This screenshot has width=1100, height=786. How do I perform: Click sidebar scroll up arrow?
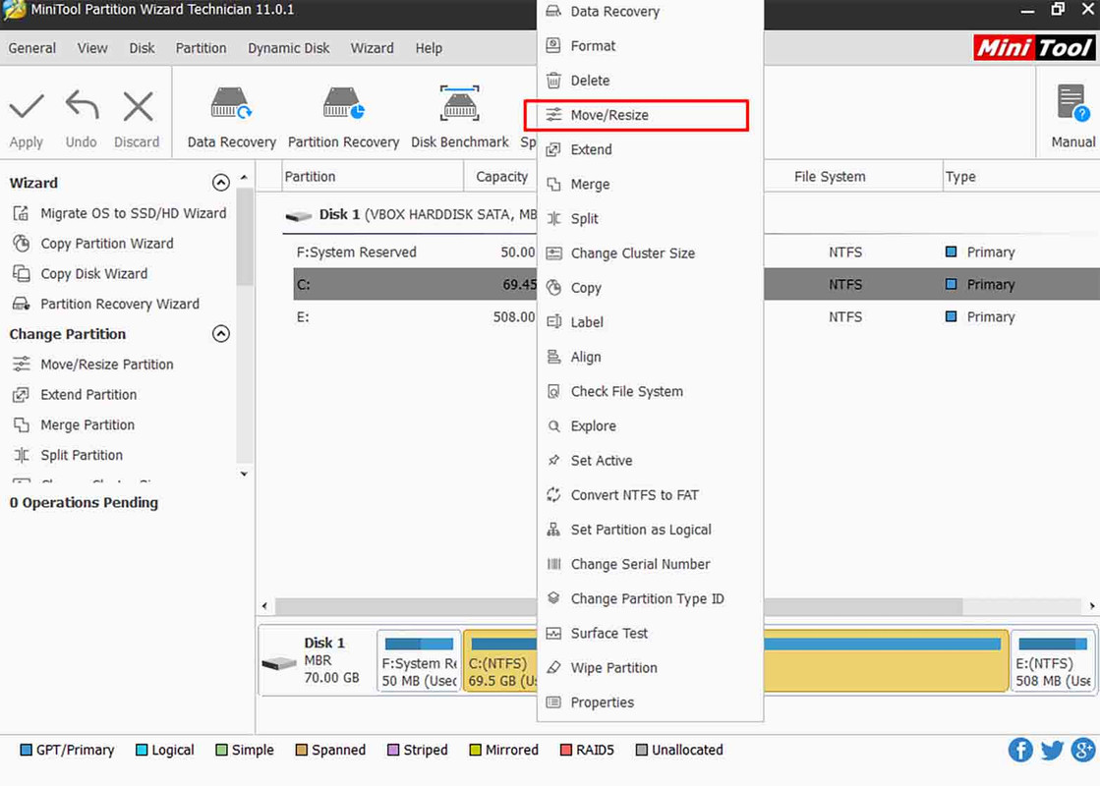[x=244, y=178]
